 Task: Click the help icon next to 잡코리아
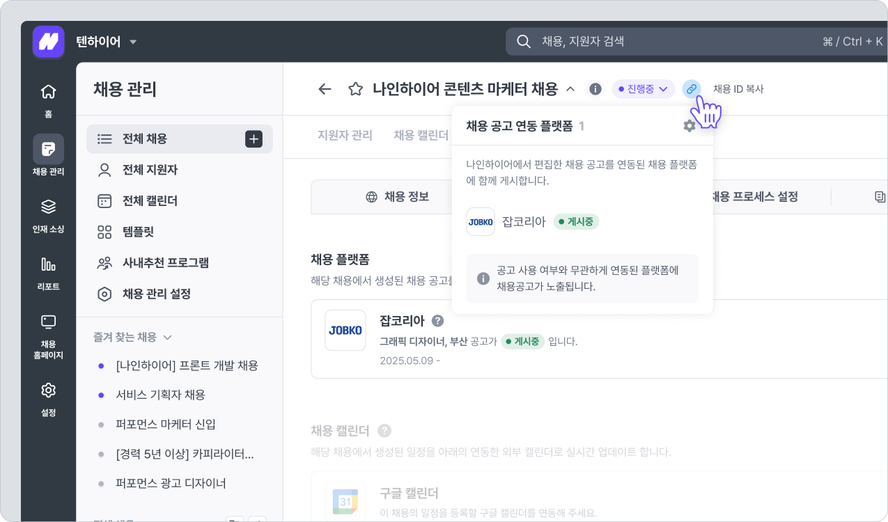[x=437, y=321]
